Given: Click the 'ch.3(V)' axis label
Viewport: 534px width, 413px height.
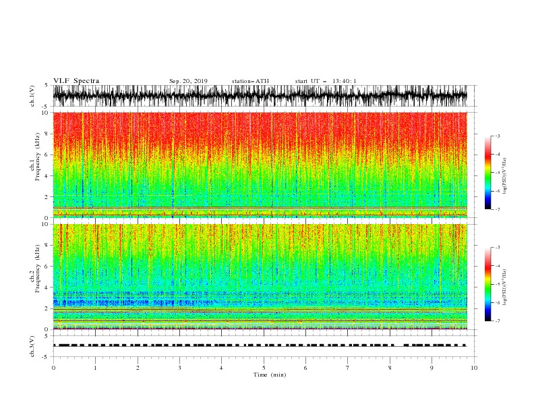Looking at the screenshot, I should click(x=33, y=346).
